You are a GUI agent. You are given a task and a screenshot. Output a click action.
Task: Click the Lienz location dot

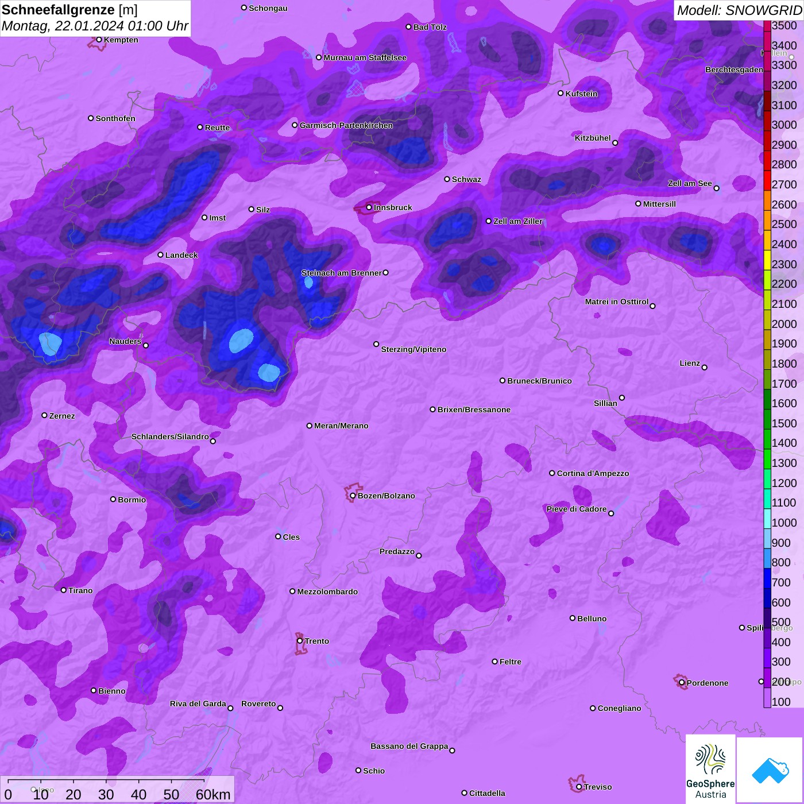coord(705,368)
